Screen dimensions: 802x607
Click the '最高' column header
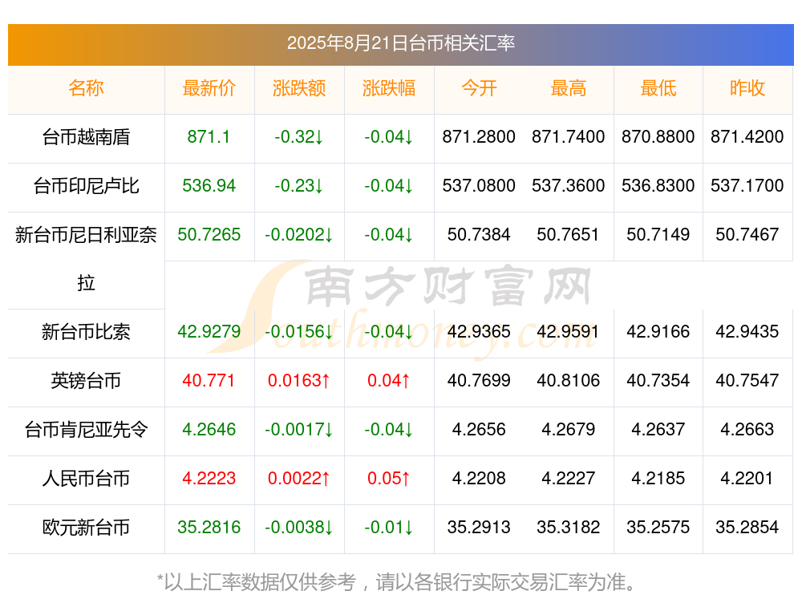point(569,88)
